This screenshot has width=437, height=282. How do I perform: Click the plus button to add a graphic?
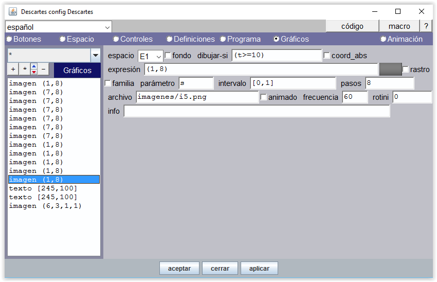13,69
